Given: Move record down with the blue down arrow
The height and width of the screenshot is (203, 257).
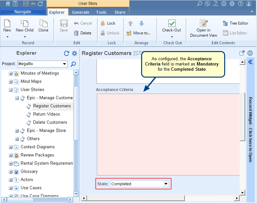Looking at the screenshot, I should pos(141,23).
